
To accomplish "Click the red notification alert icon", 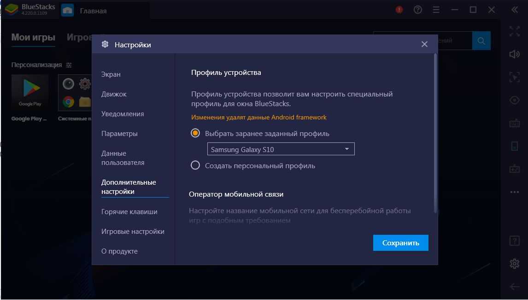I will point(399,10).
